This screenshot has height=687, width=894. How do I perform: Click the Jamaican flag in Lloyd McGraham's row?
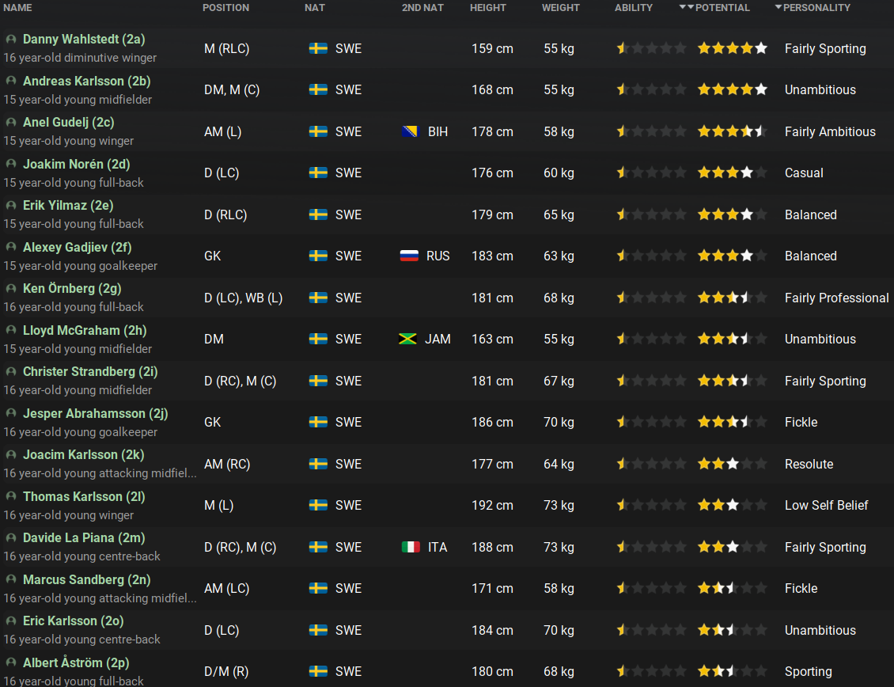pos(407,339)
